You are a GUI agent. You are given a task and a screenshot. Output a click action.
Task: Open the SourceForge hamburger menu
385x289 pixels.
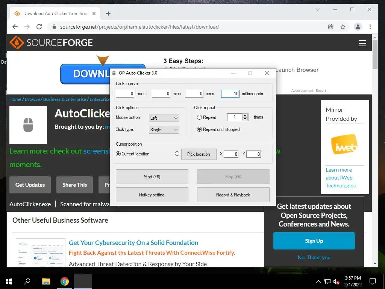pos(362,43)
